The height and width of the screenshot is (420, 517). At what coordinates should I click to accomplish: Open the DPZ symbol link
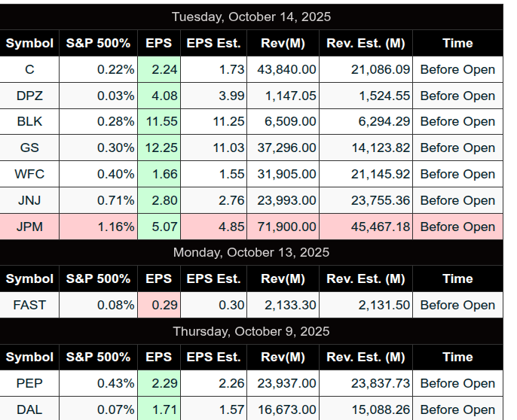(x=29, y=96)
